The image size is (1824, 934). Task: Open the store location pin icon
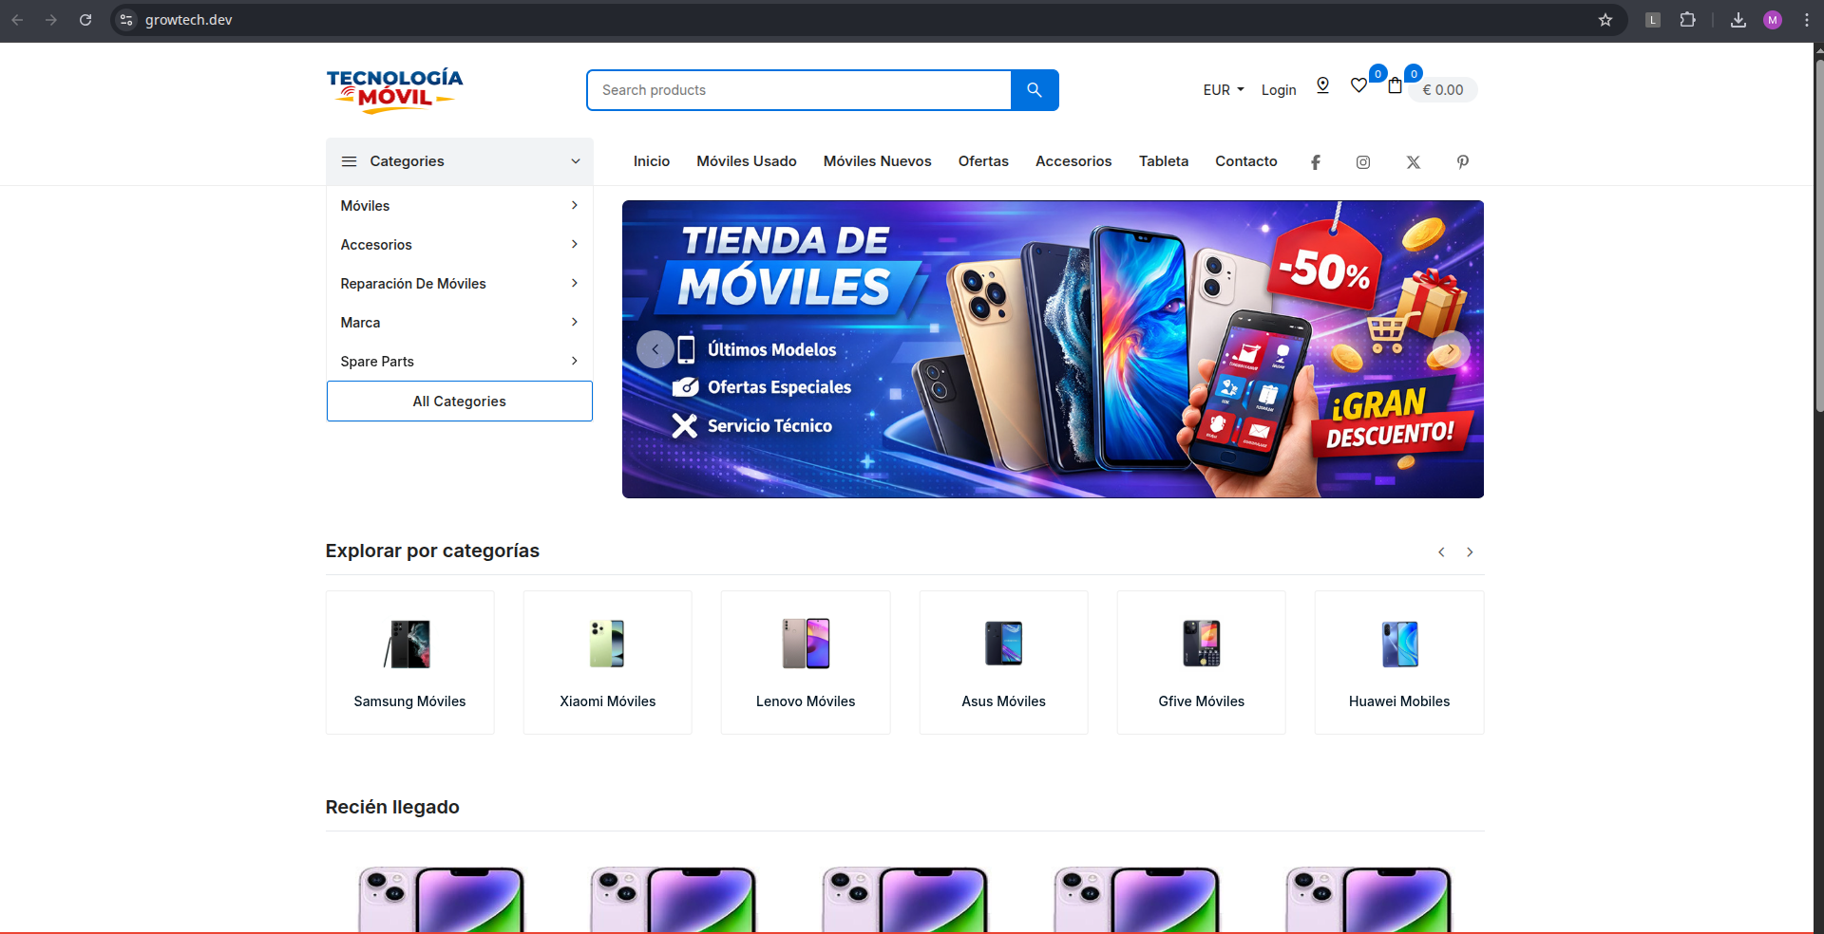[1322, 86]
